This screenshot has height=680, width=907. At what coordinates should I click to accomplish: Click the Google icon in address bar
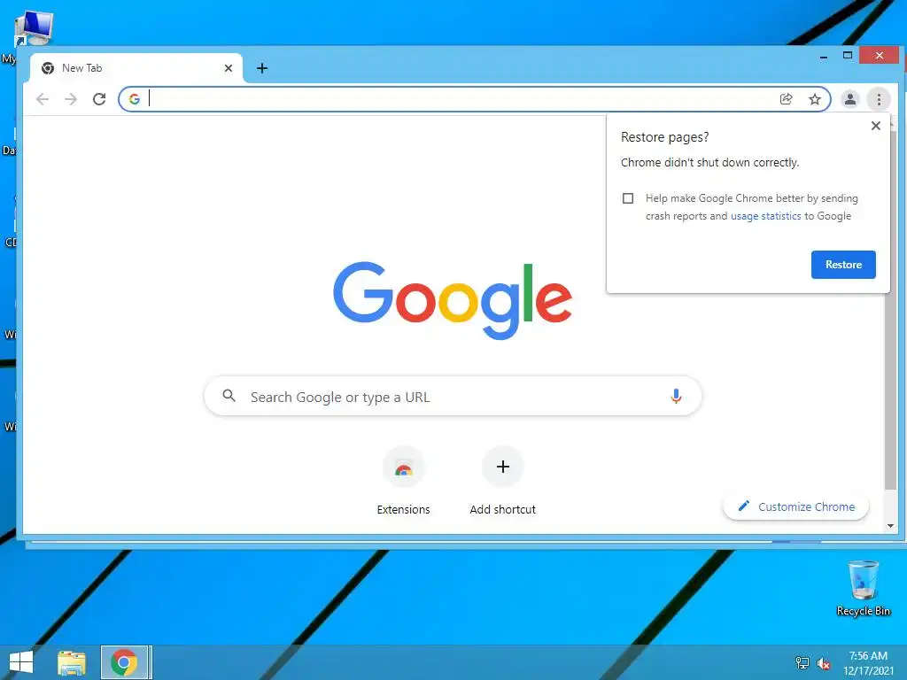pos(135,99)
